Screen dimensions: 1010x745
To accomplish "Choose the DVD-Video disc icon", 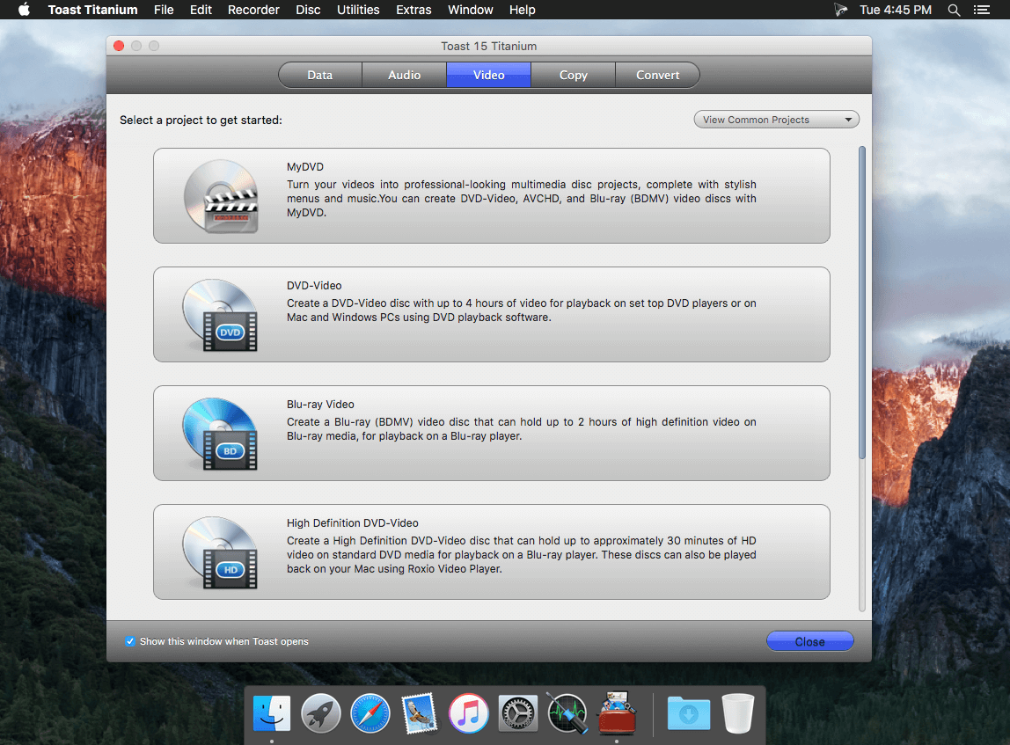I will (x=220, y=315).
